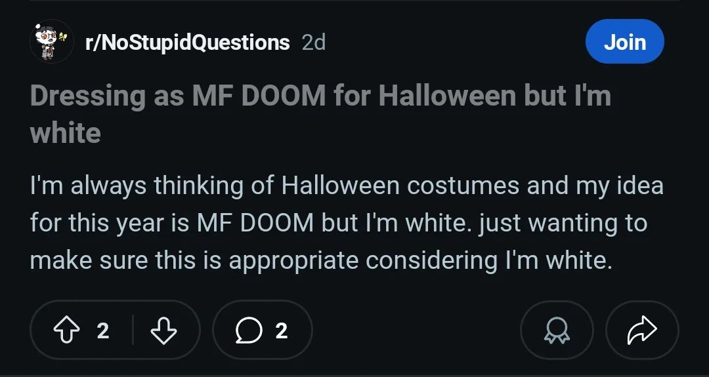This screenshot has height=377, width=709.
Task: Click the r/NoStupidQuestions community avatar
Action: (52, 41)
